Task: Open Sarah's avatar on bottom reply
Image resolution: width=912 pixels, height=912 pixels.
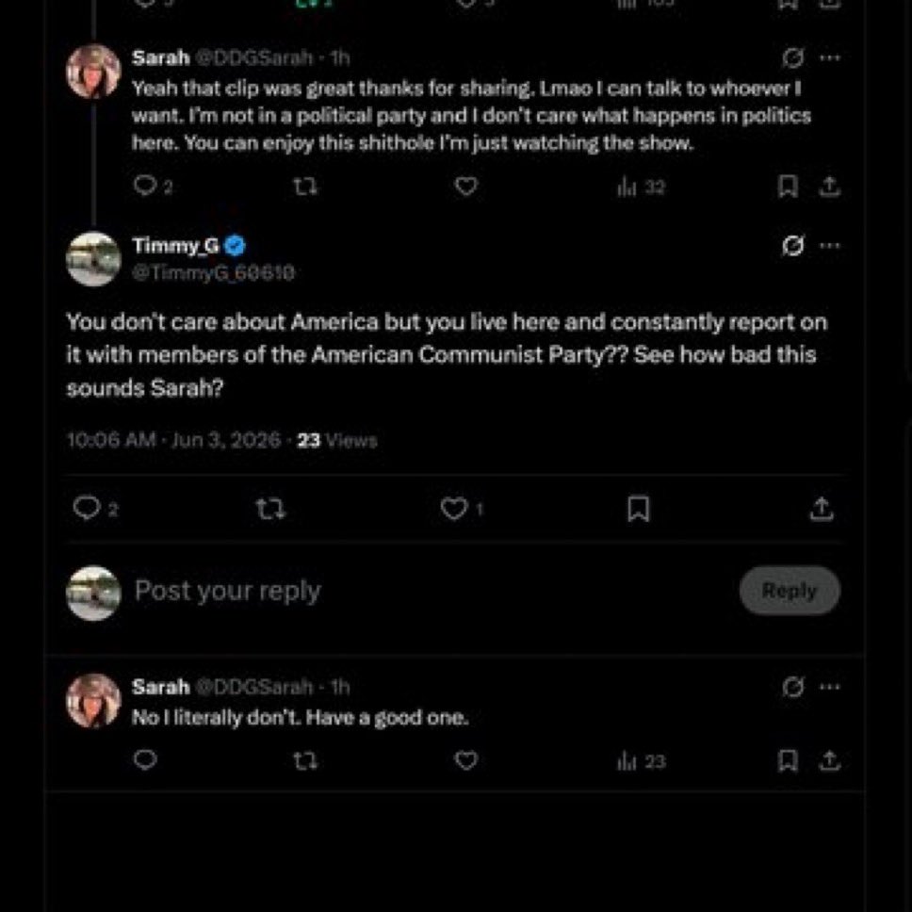Action: (93, 700)
